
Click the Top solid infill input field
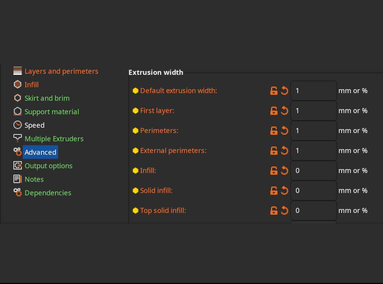pyautogui.click(x=313, y=211)
